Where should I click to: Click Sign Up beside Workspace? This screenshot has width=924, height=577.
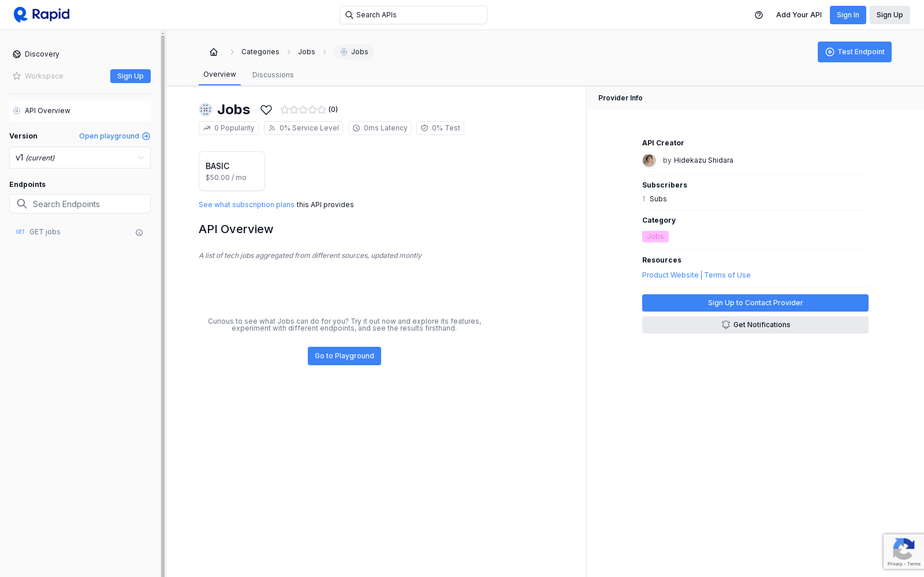pos(131,76)
